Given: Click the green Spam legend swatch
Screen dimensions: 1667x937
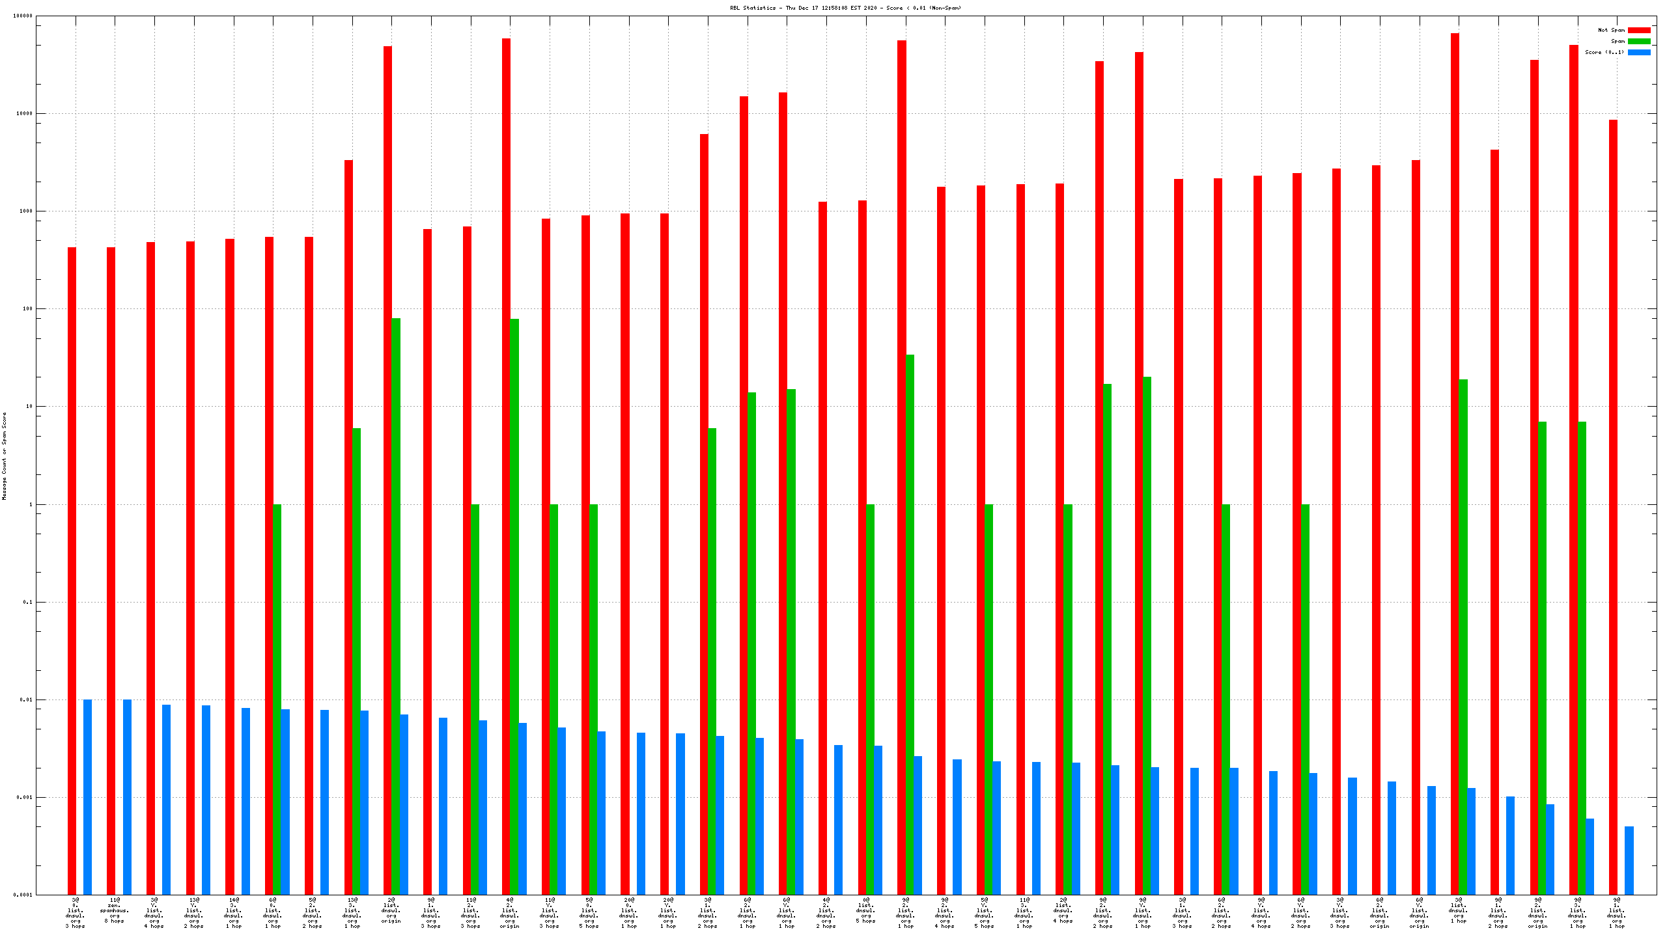Looking at the screenshot, I should [1638, 41].
